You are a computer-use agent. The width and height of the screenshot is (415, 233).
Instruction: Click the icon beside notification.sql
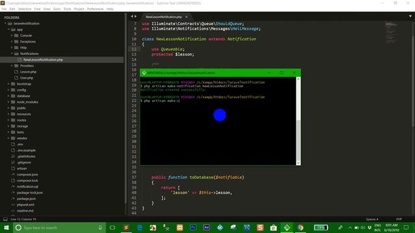(13, 186)
